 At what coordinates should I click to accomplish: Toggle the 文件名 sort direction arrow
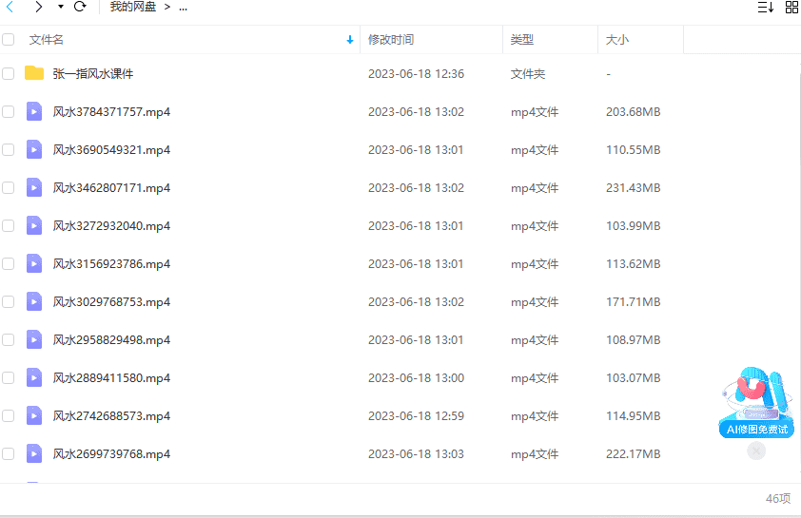[x=350, y=40]
